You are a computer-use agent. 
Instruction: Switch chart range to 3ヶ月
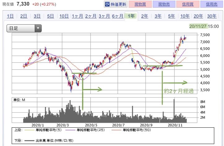coord(104,16)
